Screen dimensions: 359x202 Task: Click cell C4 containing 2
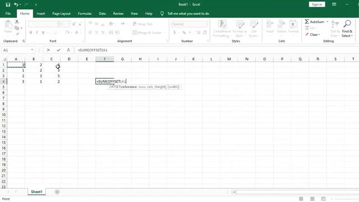(x=51, y=81)
